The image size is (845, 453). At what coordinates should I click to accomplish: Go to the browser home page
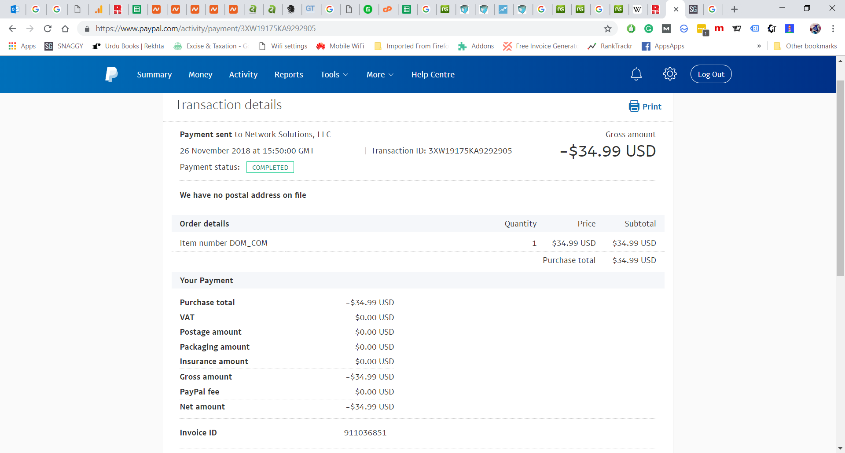pyautogui.click(x=65, y=29)
